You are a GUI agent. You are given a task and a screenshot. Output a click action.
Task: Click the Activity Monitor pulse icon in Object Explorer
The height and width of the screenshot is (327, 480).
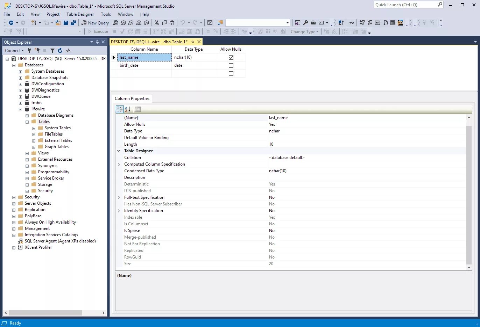[x=68, y=50]
